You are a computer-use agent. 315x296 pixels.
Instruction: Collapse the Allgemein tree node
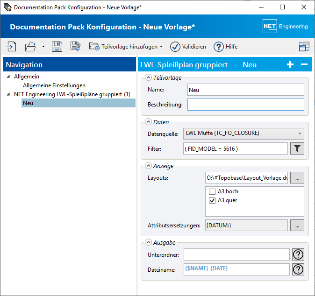coord(8,77)
